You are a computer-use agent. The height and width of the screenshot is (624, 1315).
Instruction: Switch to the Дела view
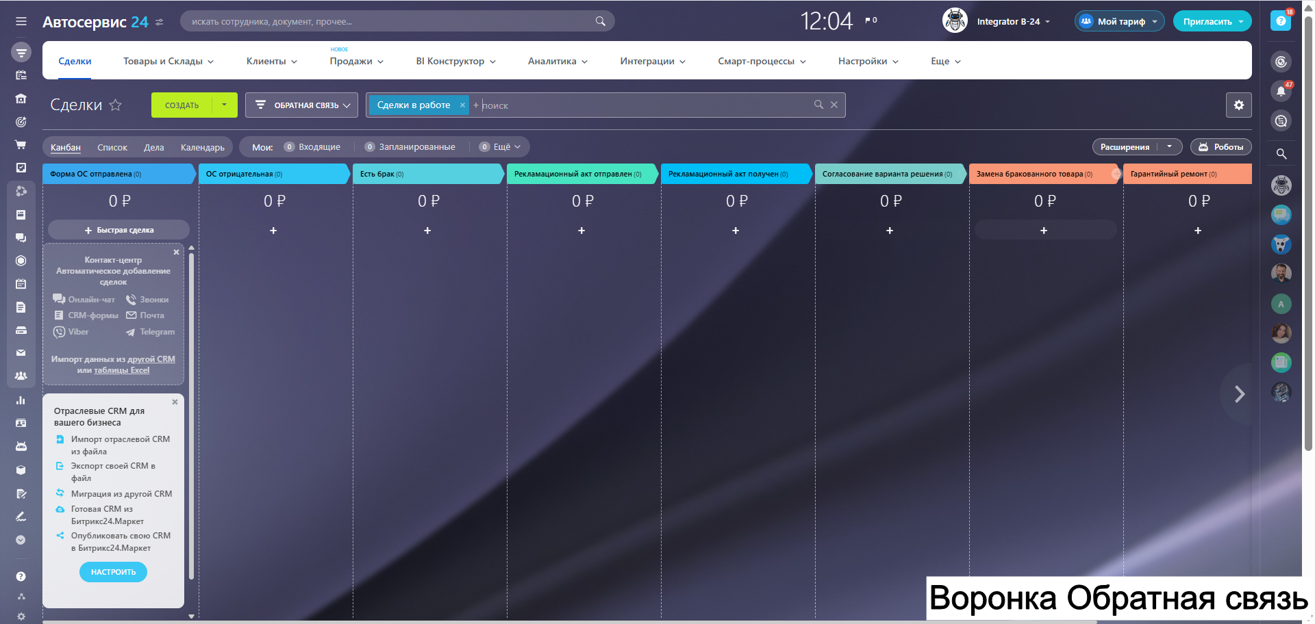point(154,147)
